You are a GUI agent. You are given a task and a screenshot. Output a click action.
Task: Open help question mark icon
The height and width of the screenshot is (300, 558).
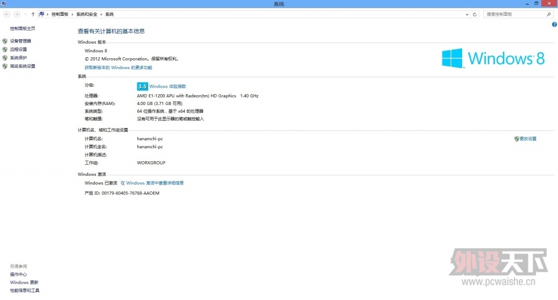click(x=554, y=25)
